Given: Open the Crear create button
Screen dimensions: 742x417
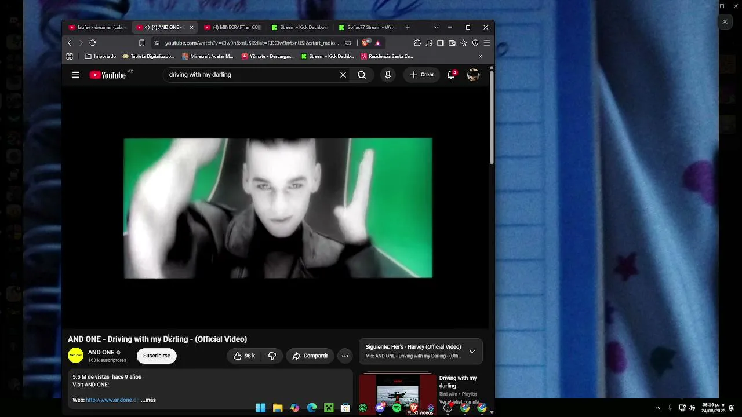Looking at the screenshot, I should 422,75.
